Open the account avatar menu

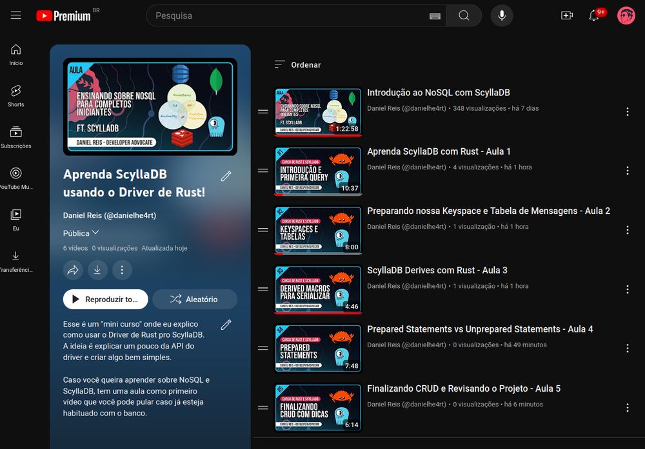[626, 15]
